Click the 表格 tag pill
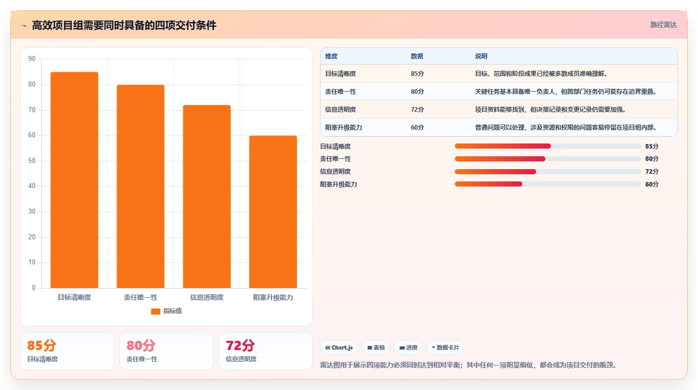The width and height of the screenshot is (698, 390). click(x=376, y=347)
